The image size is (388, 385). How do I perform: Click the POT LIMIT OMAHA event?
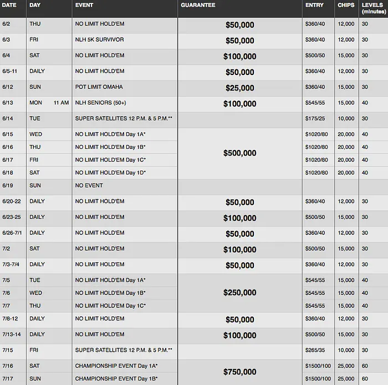tap(99, 87)
